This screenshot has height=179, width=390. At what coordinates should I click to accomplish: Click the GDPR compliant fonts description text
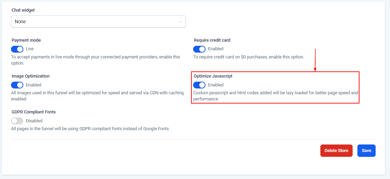pos(90,129)
